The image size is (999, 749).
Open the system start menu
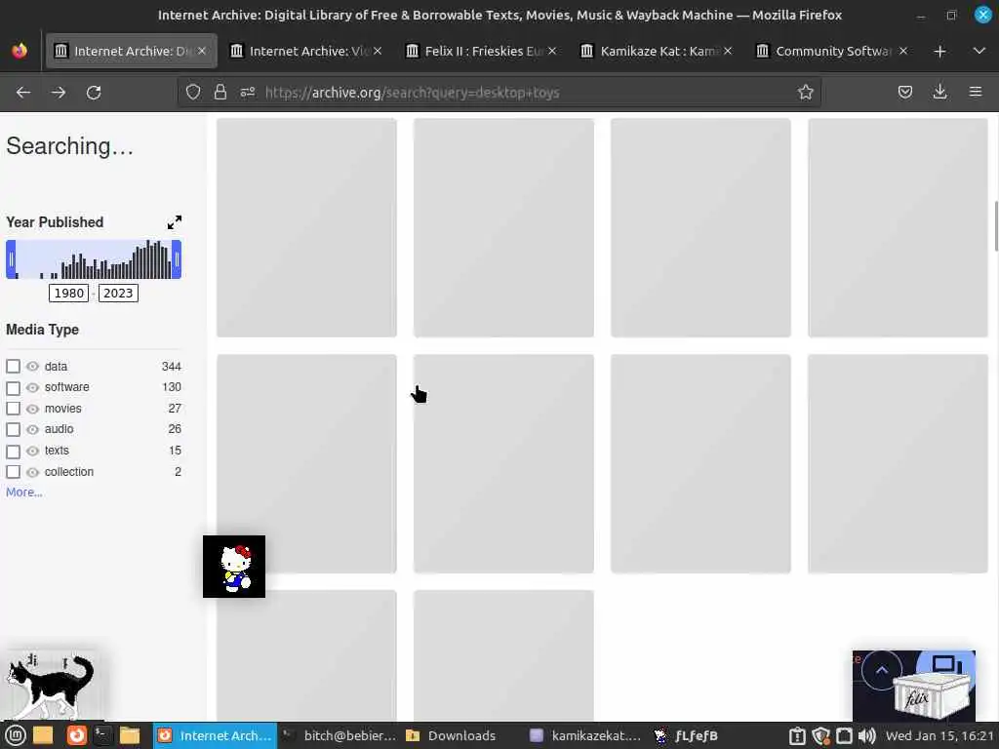point(15,735)
